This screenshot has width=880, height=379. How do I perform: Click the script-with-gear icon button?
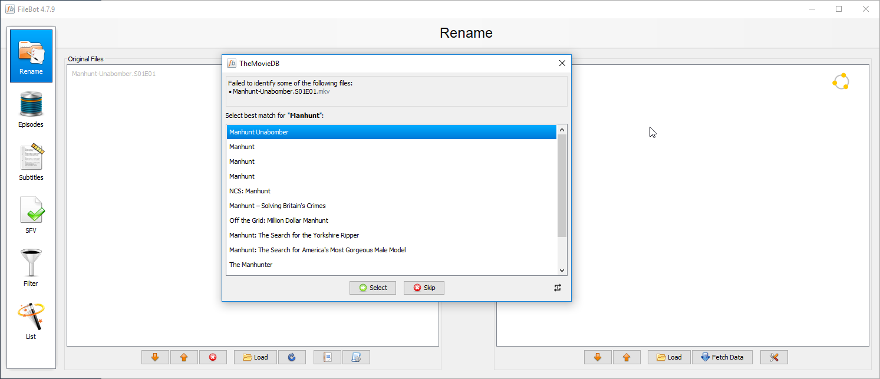[x=356, y=357]
